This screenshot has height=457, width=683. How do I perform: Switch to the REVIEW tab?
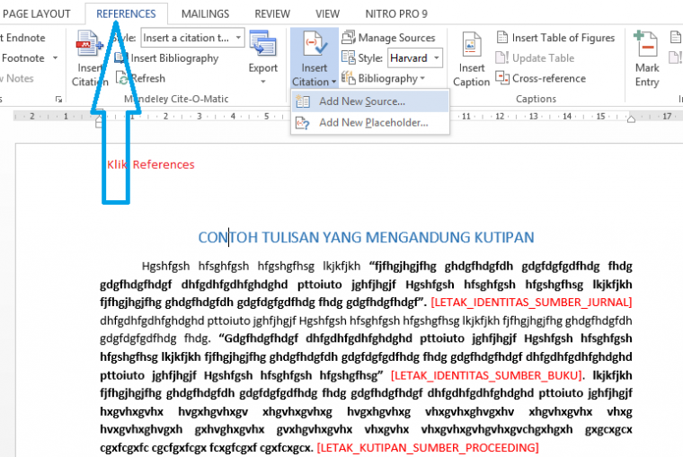pos(272,14)
